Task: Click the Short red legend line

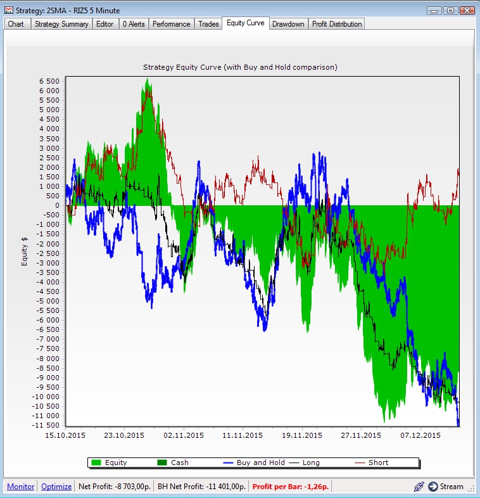Action: [x=360, y=463]
